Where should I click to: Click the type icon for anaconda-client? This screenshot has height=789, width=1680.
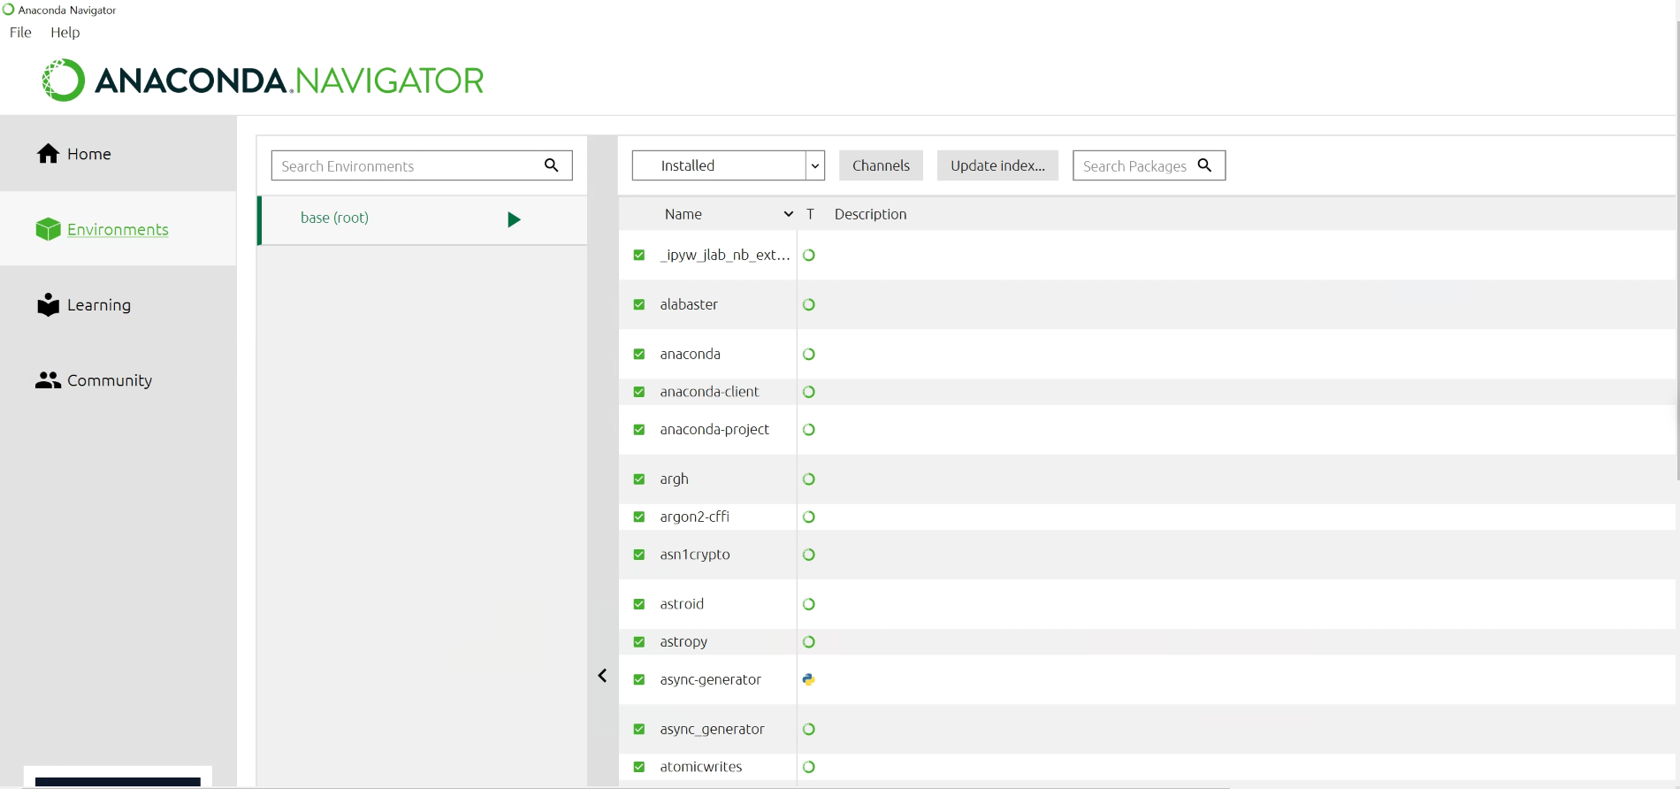pyautogui.click(x=808, y=392)
